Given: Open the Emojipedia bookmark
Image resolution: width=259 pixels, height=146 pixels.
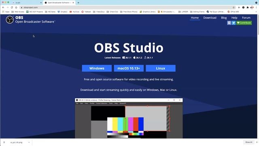Looking at the screenshot, I should click(166, 12).
